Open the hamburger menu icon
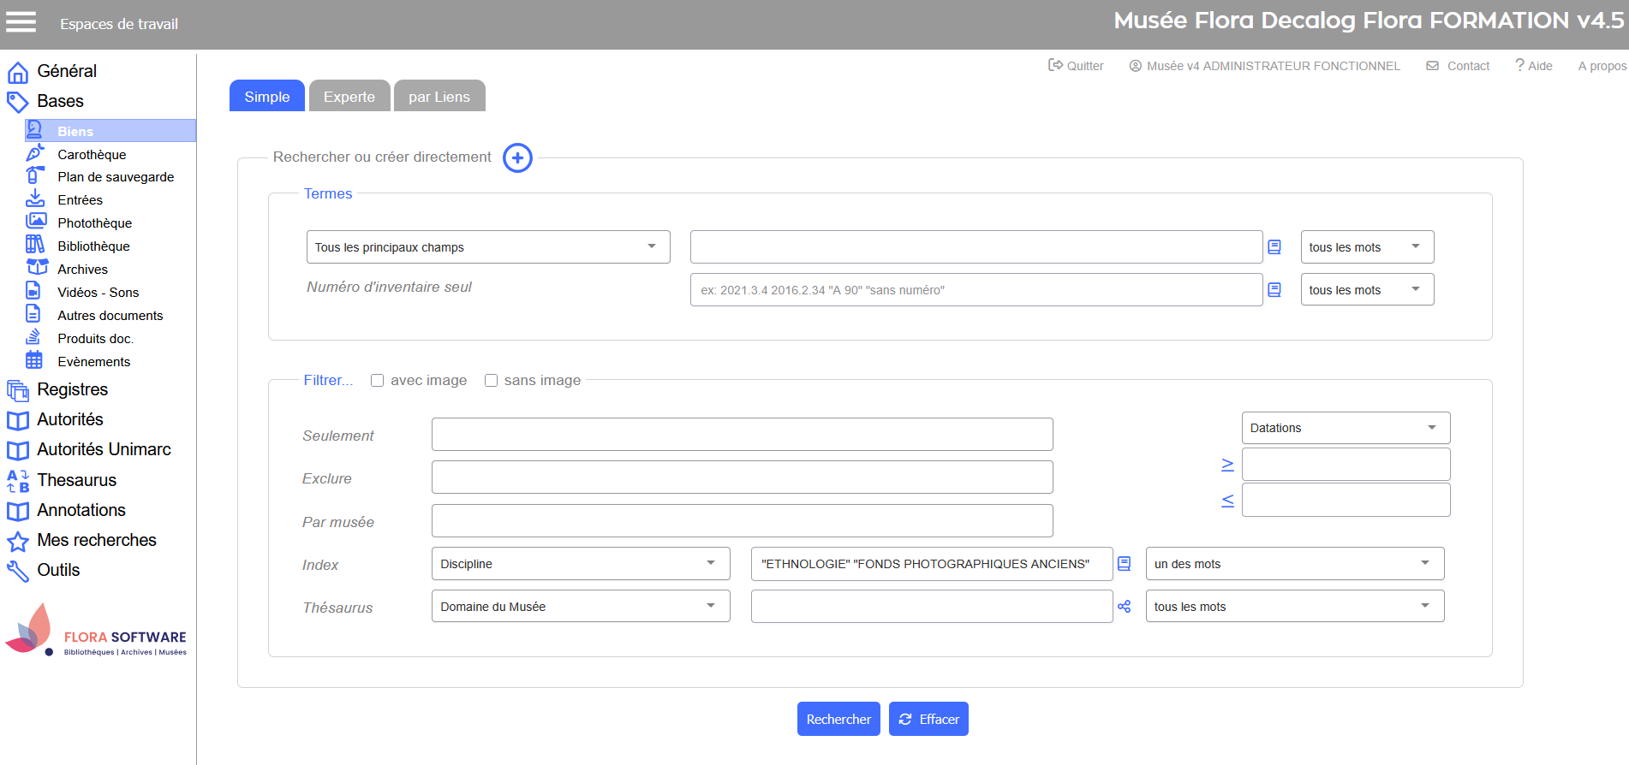 pos(21,22)
